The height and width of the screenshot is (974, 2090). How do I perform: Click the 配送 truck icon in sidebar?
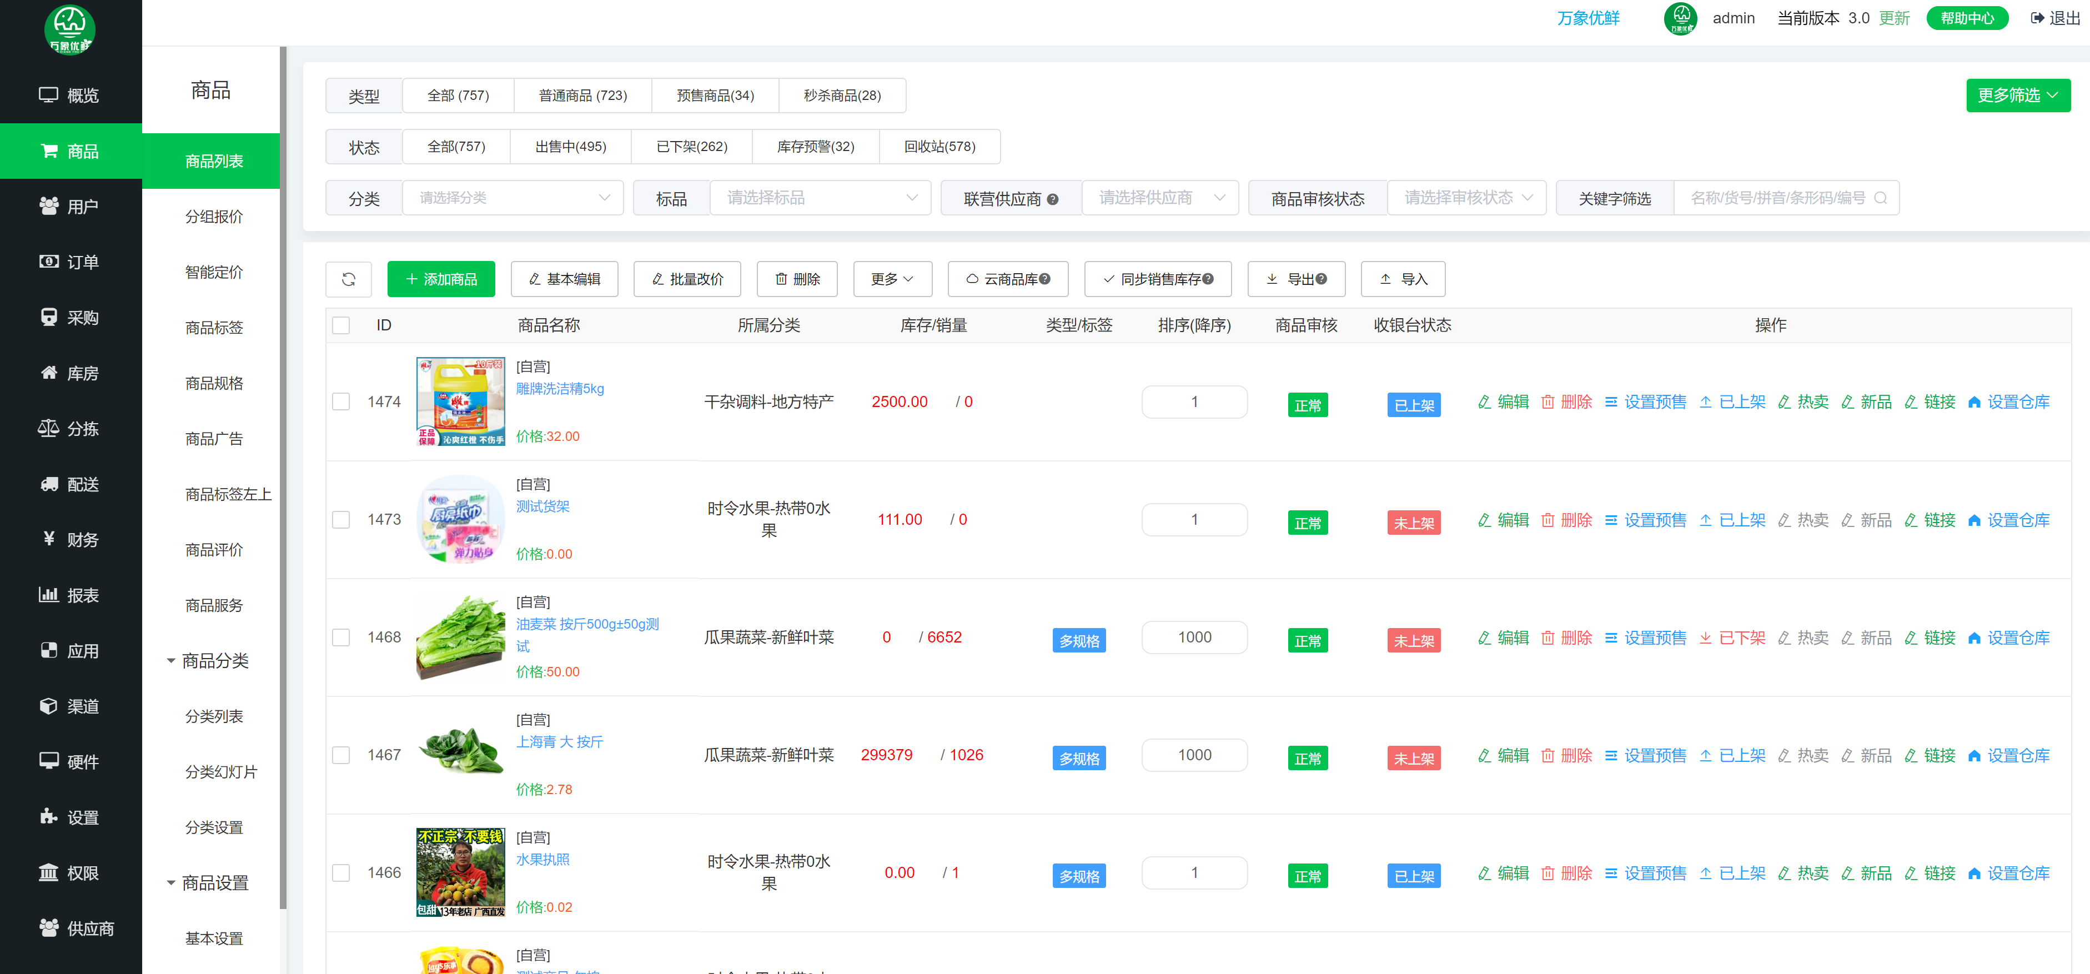tap(49, 484)
